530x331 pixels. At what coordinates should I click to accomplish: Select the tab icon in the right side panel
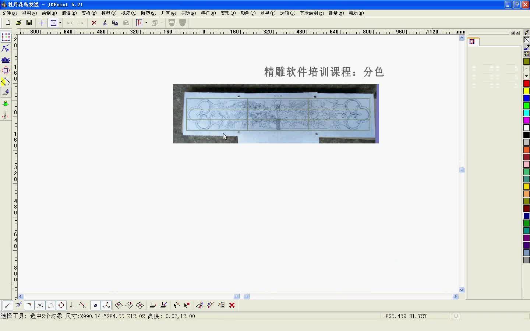pos(472,42)
